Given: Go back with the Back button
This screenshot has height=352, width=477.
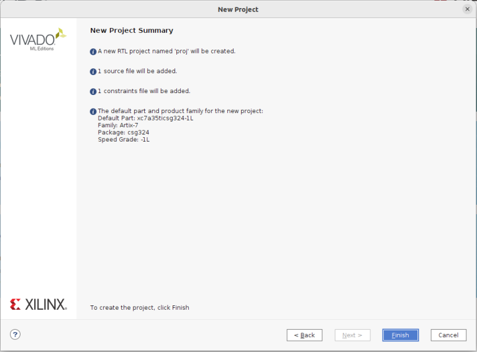Looking at the screenshot, I should 304,335.
